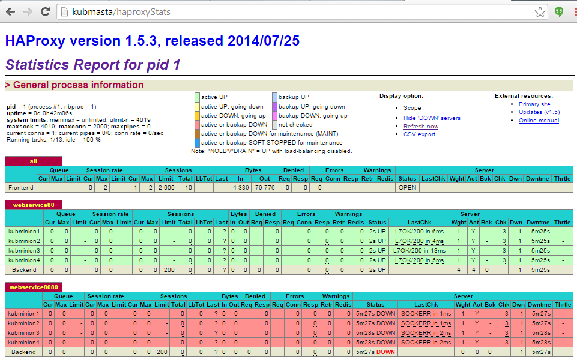
Task: Click the L7OK/200 in 13ms check result
Action: pos(420,251)
